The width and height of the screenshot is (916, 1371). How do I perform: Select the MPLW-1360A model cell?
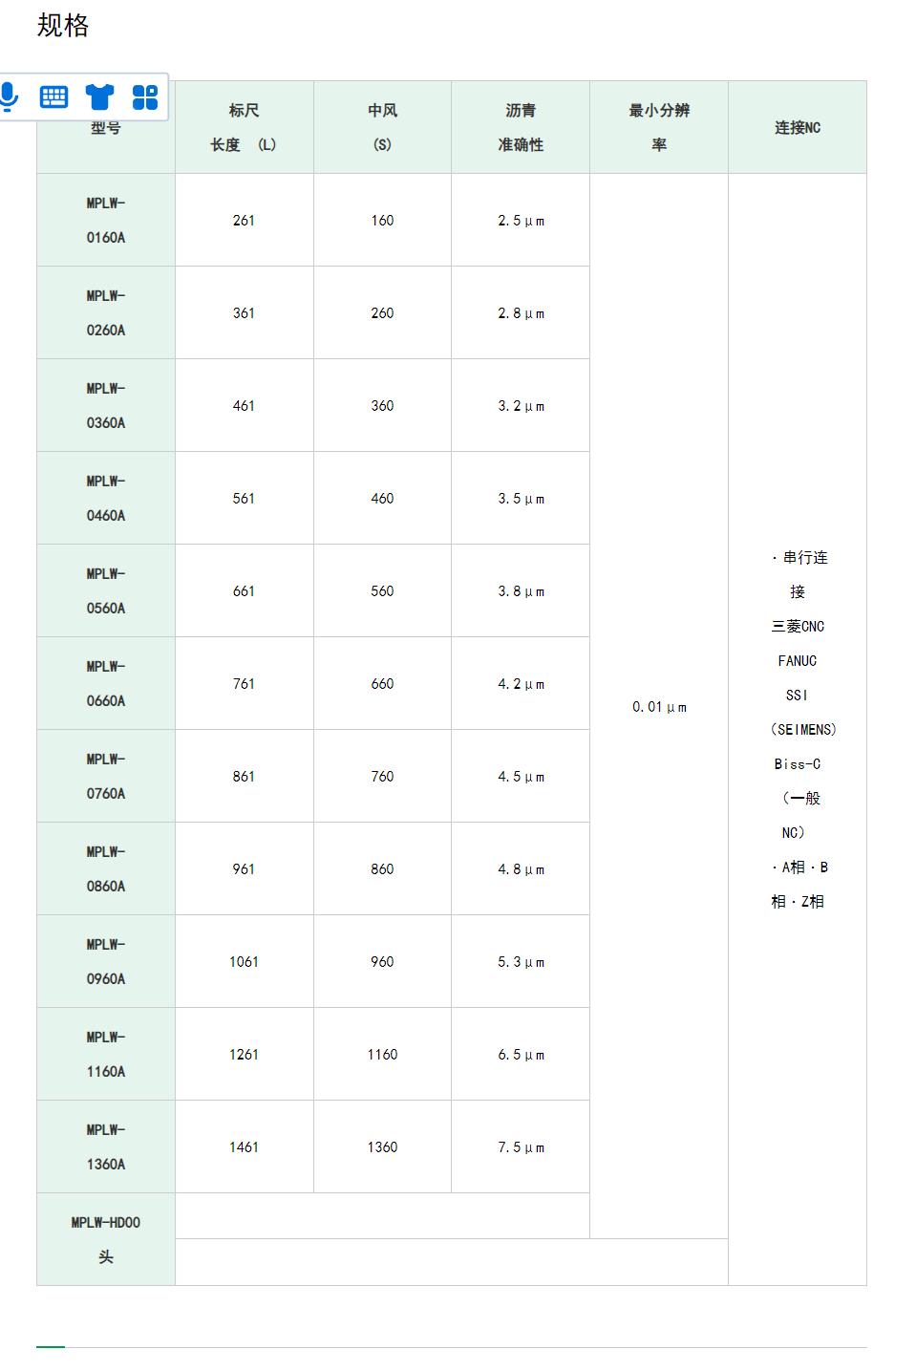click(106, 1146)
